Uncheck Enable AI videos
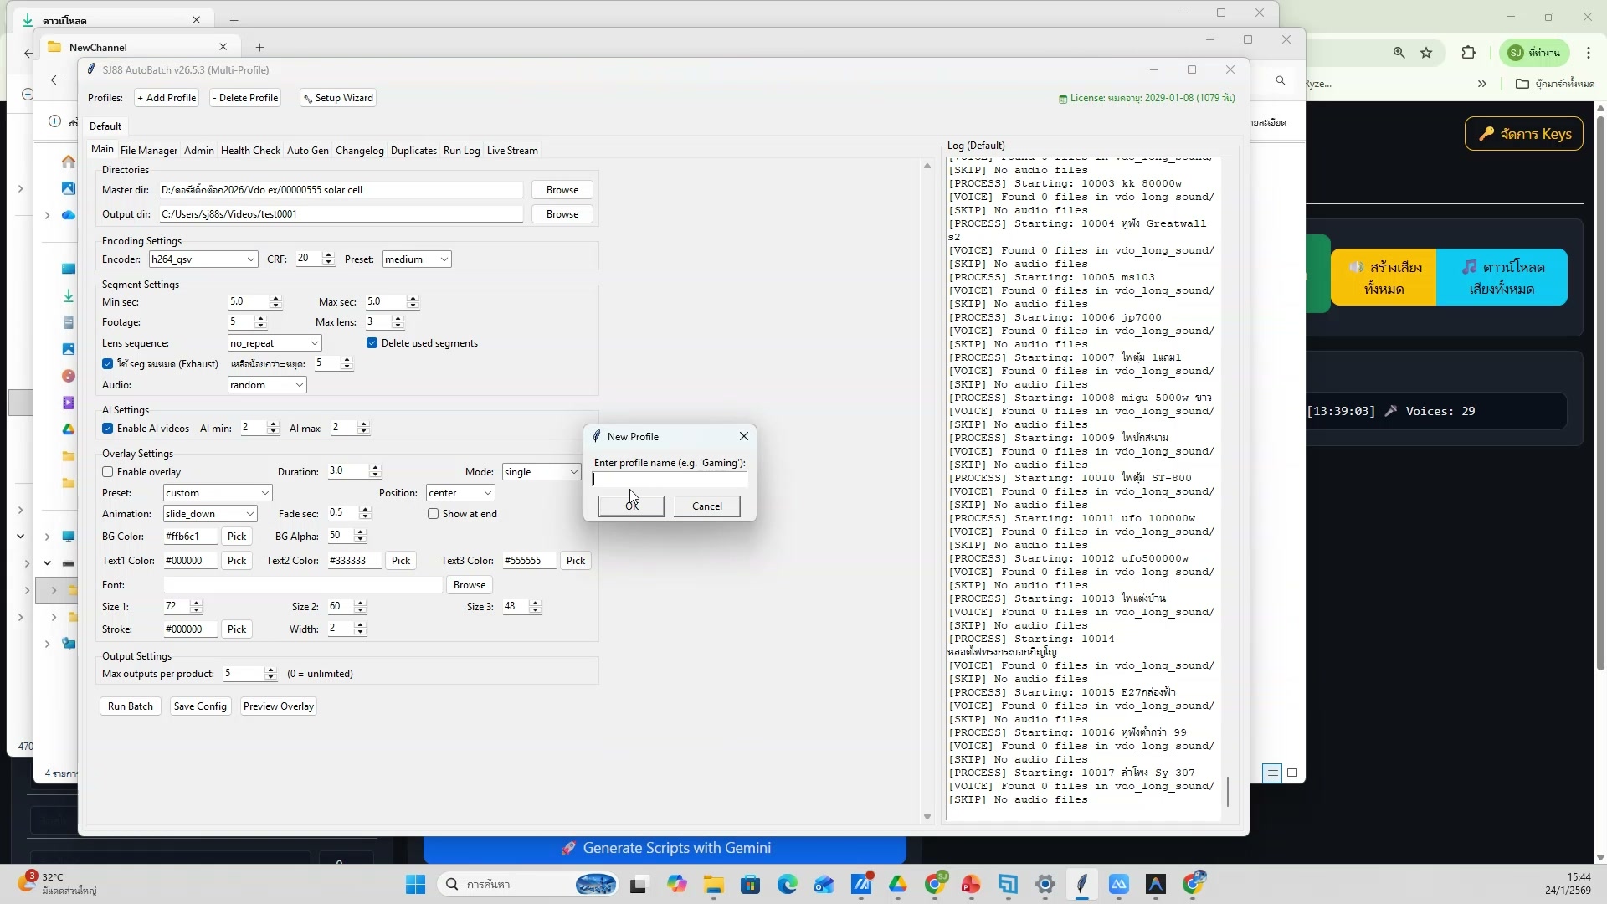This screenshot has height=904, width=1607. coord(108,429)
